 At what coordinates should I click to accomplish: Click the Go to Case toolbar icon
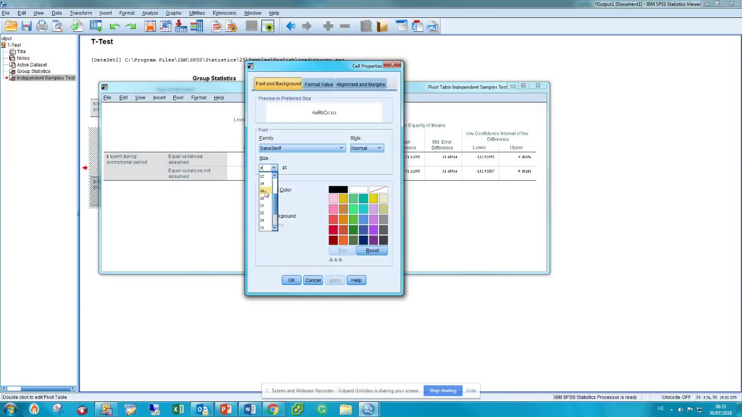coord(165,26)
